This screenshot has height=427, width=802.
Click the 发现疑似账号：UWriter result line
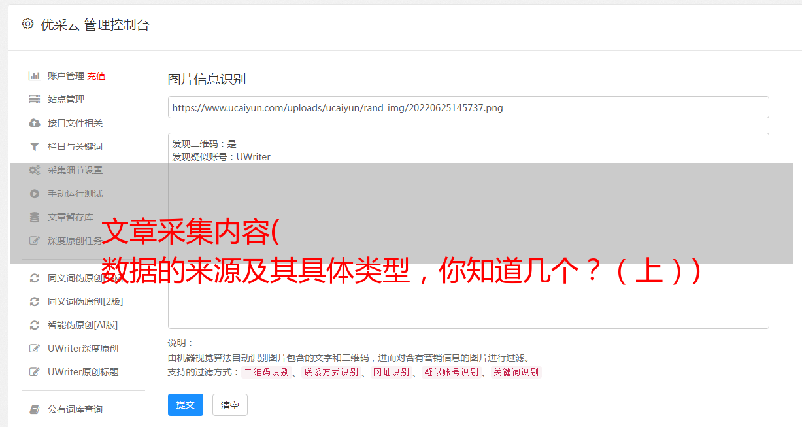[221, 157]
